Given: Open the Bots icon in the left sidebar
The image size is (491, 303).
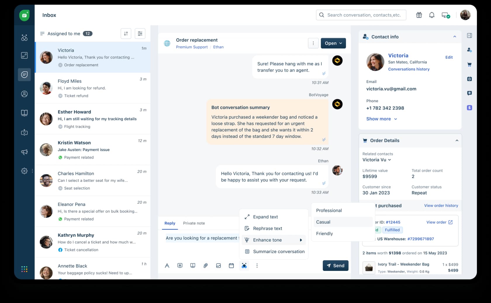Looking at the screenshot, I should pyautogui.click(x=24, y=132).
